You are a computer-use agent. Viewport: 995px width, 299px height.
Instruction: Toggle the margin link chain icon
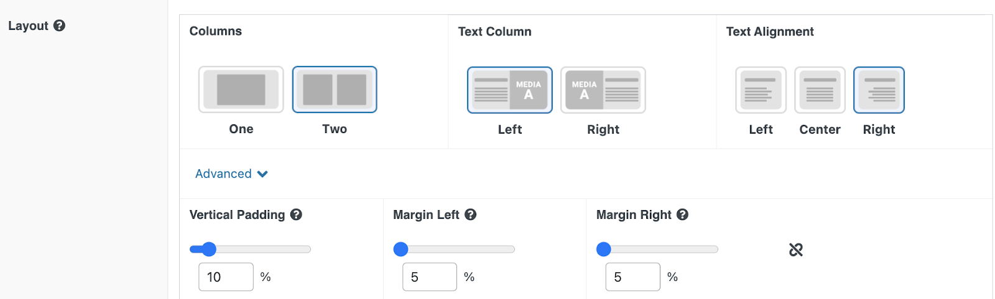(x=796, y=250)
